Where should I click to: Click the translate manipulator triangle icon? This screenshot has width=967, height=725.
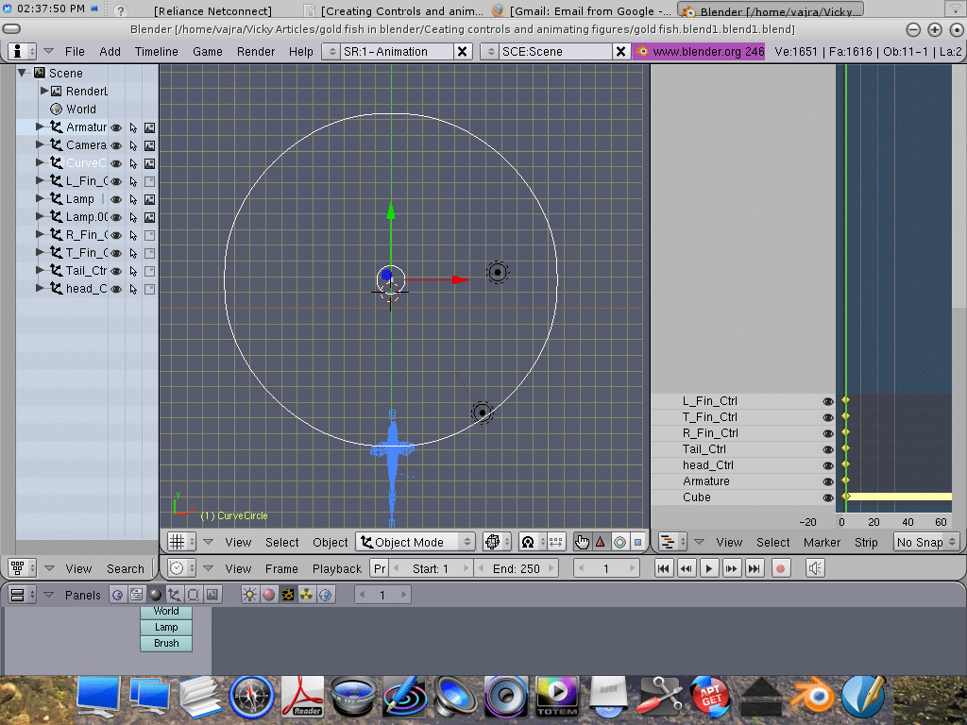(601, 542)
